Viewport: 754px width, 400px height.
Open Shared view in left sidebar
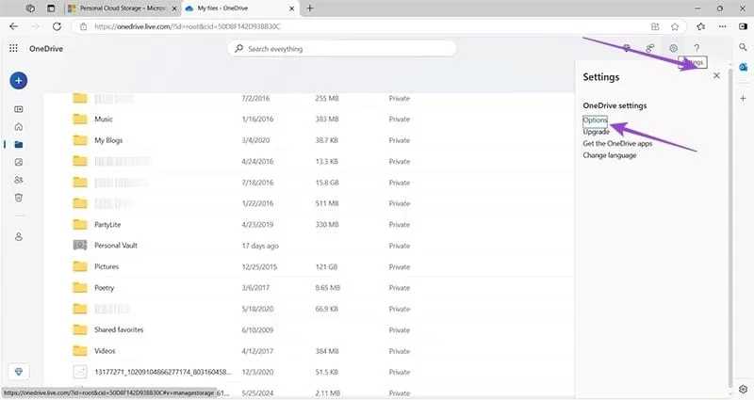(18, 180)
